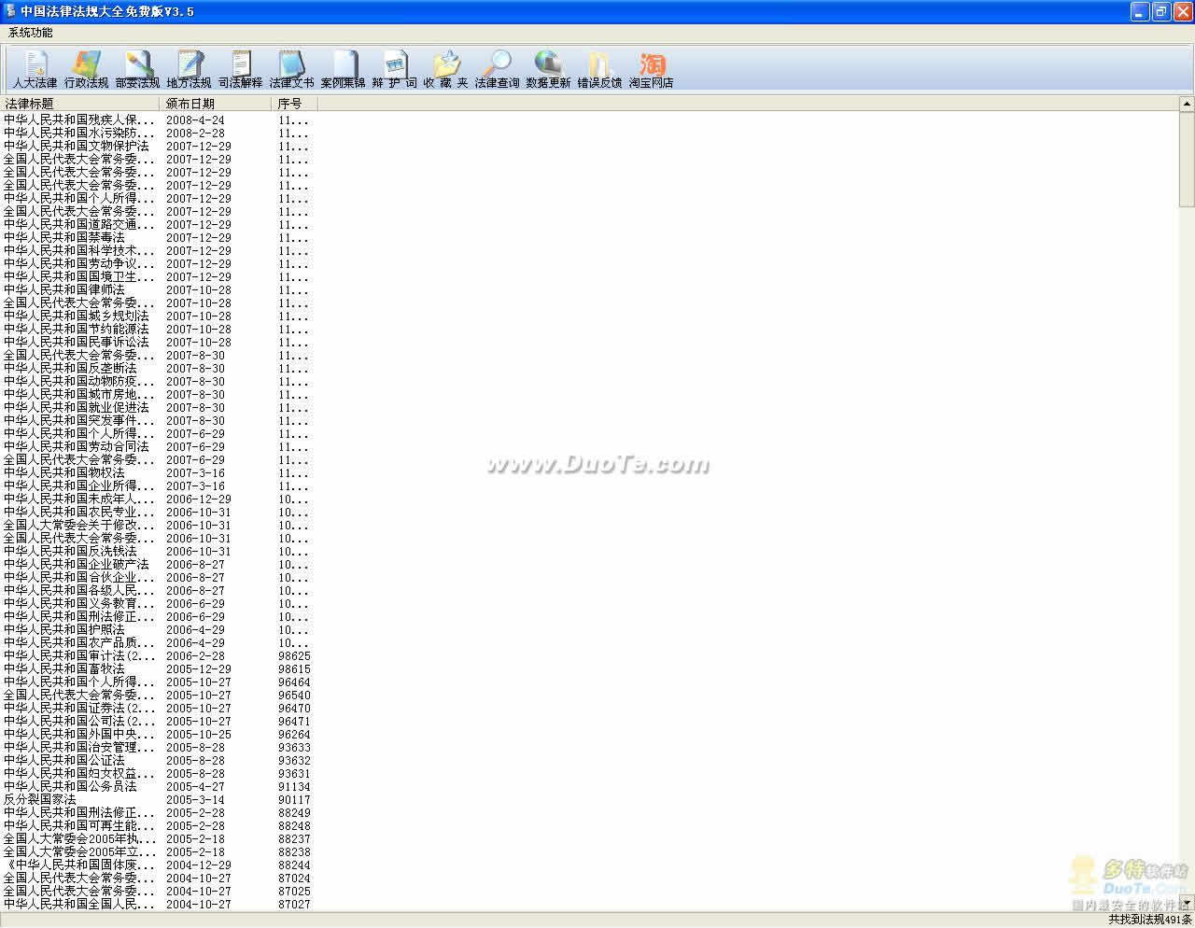The image size is (1195, 928).
Task: Click serial number 96540
Action: (x=294, y=696)
